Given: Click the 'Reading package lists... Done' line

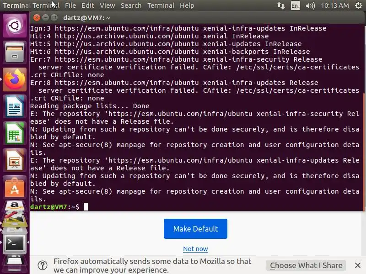Looking at the screenshot, I should point(90,106).
